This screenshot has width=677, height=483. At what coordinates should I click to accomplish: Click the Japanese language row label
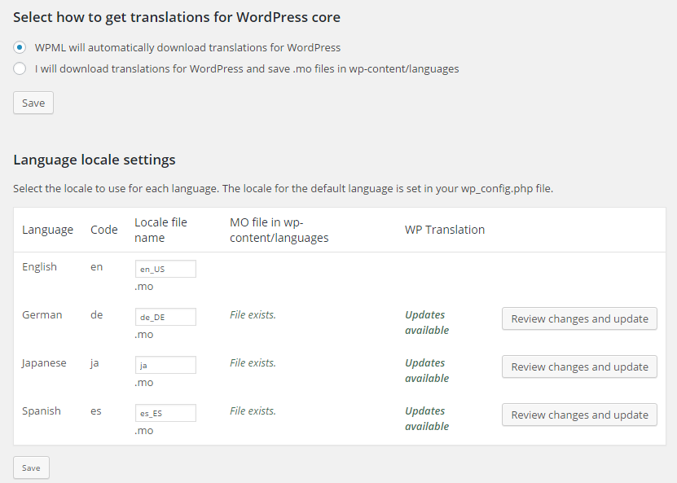tap(44, 363)
